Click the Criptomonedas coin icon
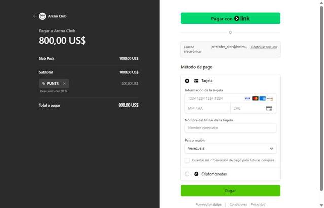The image size is (324, 208). click(x=196, y=174)
